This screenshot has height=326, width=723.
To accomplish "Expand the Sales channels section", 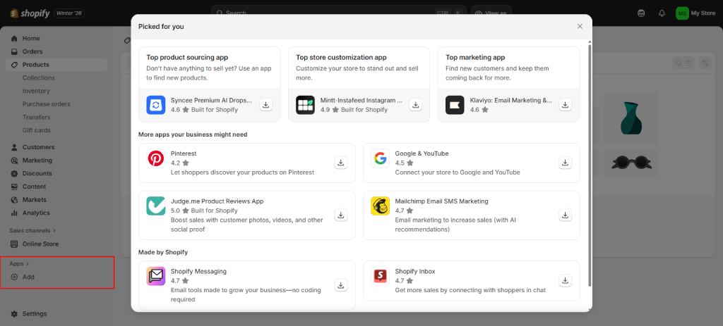I will tap(32, 230).
